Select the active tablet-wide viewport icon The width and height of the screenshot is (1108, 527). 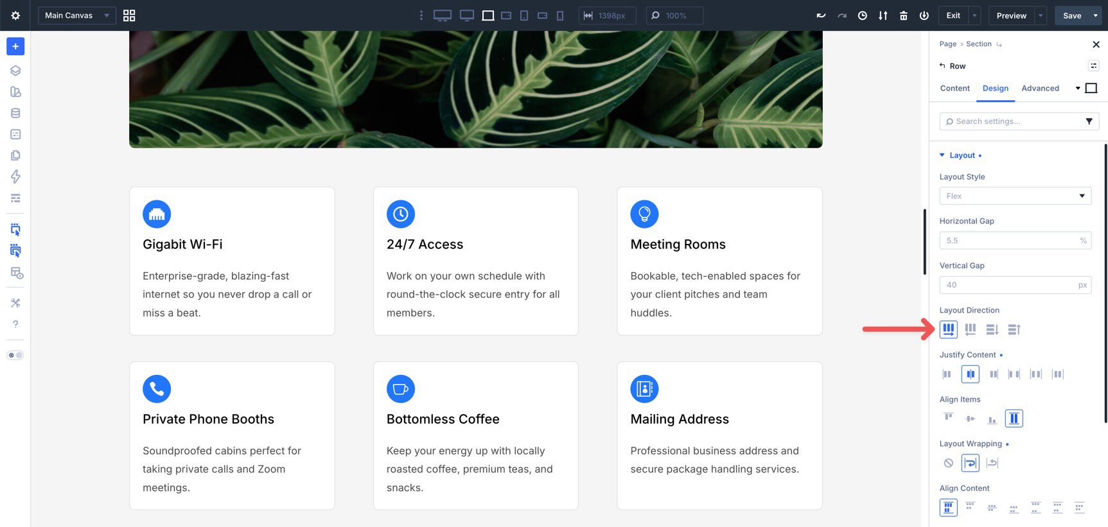[x=488, y=15]
